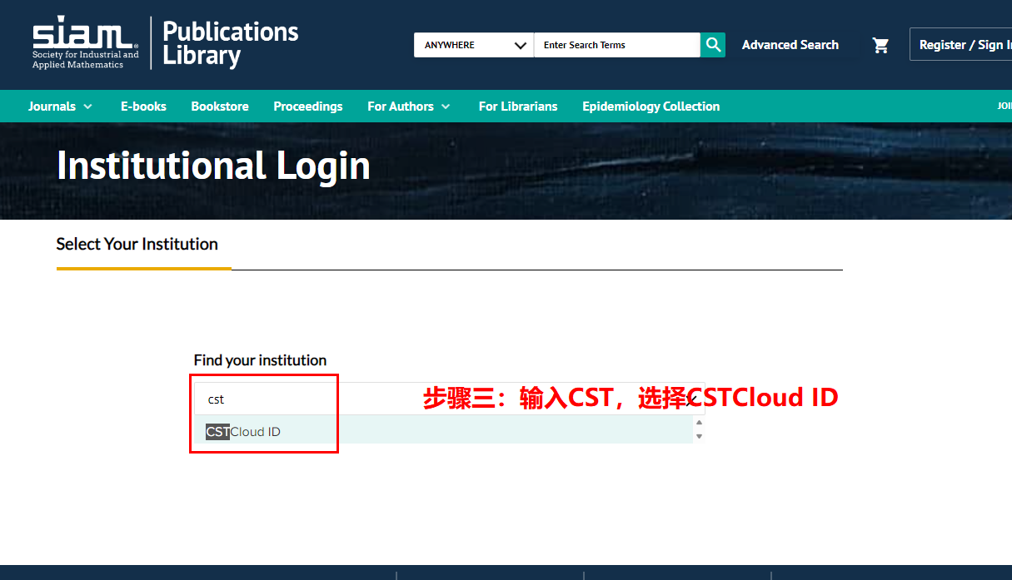Open the Epidemiology Collection
Viewport: 1012px width, 580px height.
pos(651,107)
